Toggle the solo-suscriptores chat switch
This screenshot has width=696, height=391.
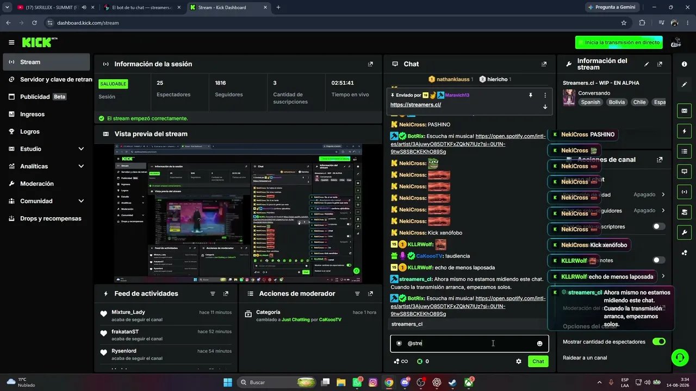tap(658, 226)
